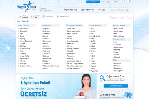Select the Direksiyon option
Screen dimensions: 149x99
(118, 68)
